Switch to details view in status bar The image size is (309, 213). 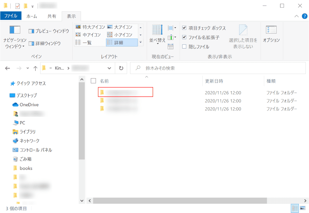[295, 208]
